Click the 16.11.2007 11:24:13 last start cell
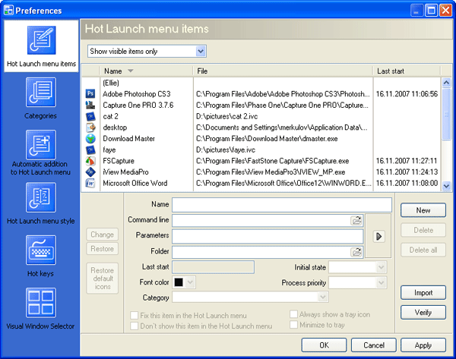Screen dimensions: 456x359 pyautogui.click(x=407, y=172)
